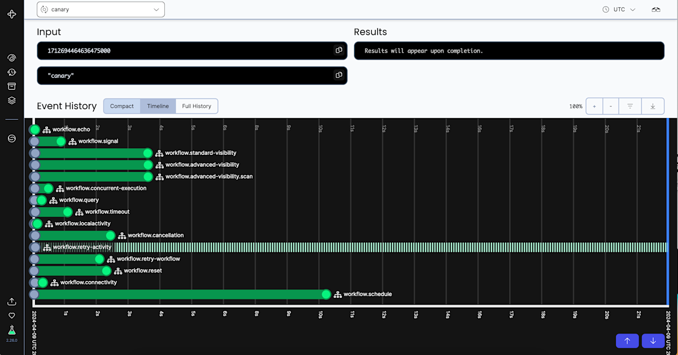The width and height of the screenshot is (678, 355).
Task: Click the workflow.cancellation child workflow icon
Action: click(122, 236)
